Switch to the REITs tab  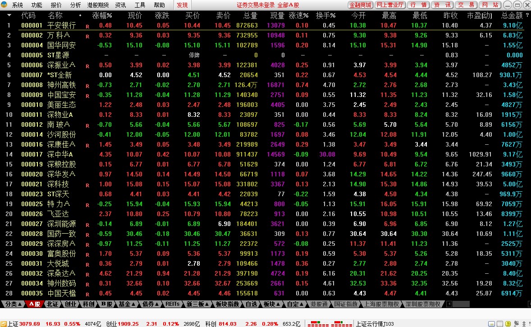pyautogui.click(x=172, y=304)
